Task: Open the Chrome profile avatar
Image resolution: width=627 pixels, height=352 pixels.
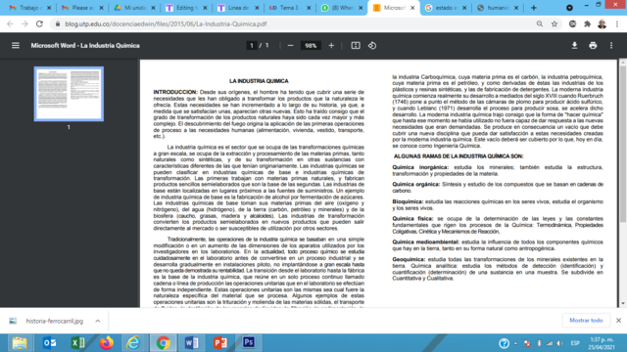Action: coord(602,23)
